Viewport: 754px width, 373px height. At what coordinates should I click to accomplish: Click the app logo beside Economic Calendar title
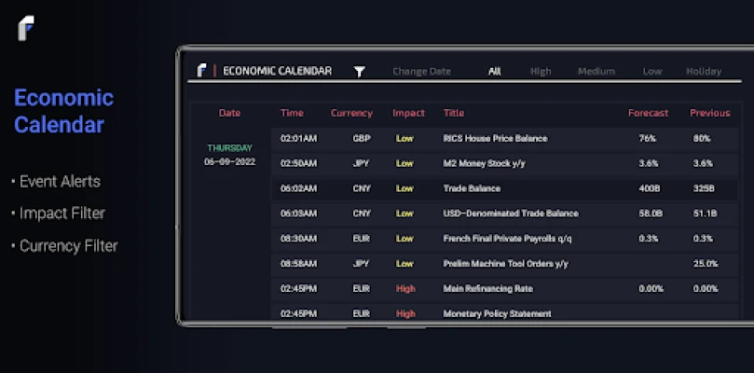(x=202, y=71)
